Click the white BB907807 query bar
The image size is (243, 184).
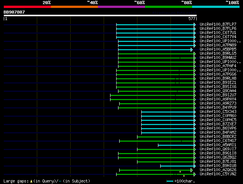tap(100, 15)
